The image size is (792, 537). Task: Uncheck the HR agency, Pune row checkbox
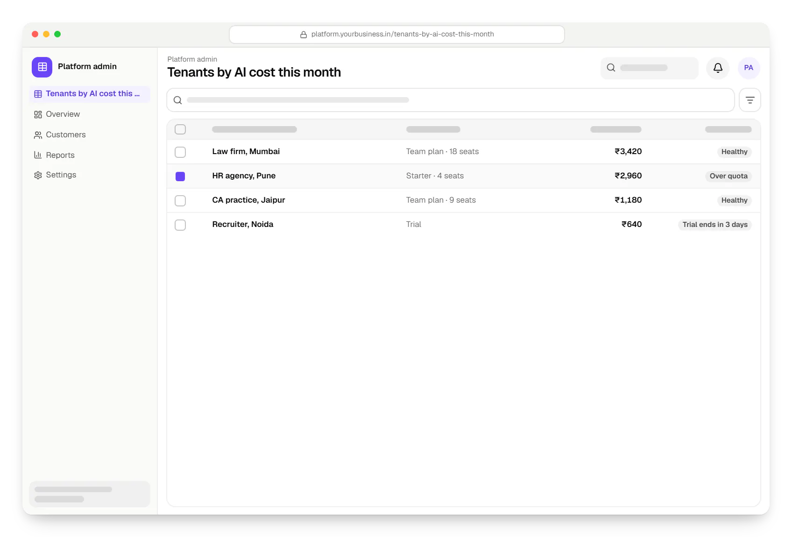click(x=180, y=177)
